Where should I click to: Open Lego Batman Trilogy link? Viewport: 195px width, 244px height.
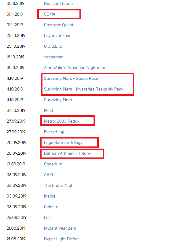(x=63, y=143)
